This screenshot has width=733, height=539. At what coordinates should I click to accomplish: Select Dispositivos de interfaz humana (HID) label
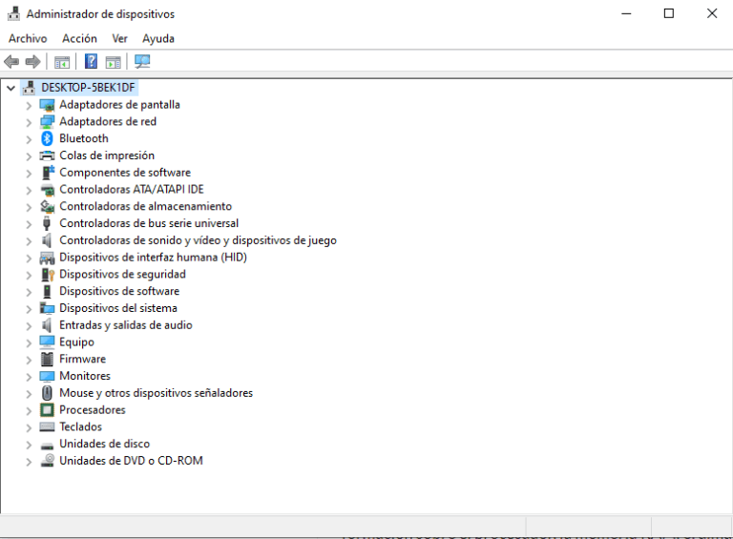(x=153, y=257)
